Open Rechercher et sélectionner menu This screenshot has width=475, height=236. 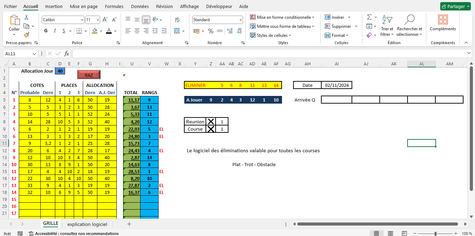[410, 25]
